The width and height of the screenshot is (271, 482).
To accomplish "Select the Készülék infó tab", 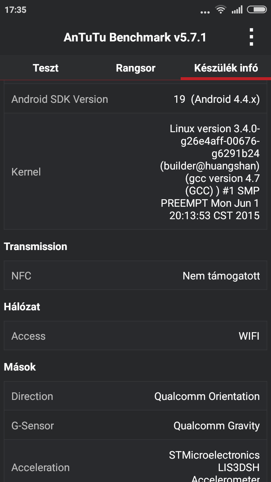I will click(226, 68).
